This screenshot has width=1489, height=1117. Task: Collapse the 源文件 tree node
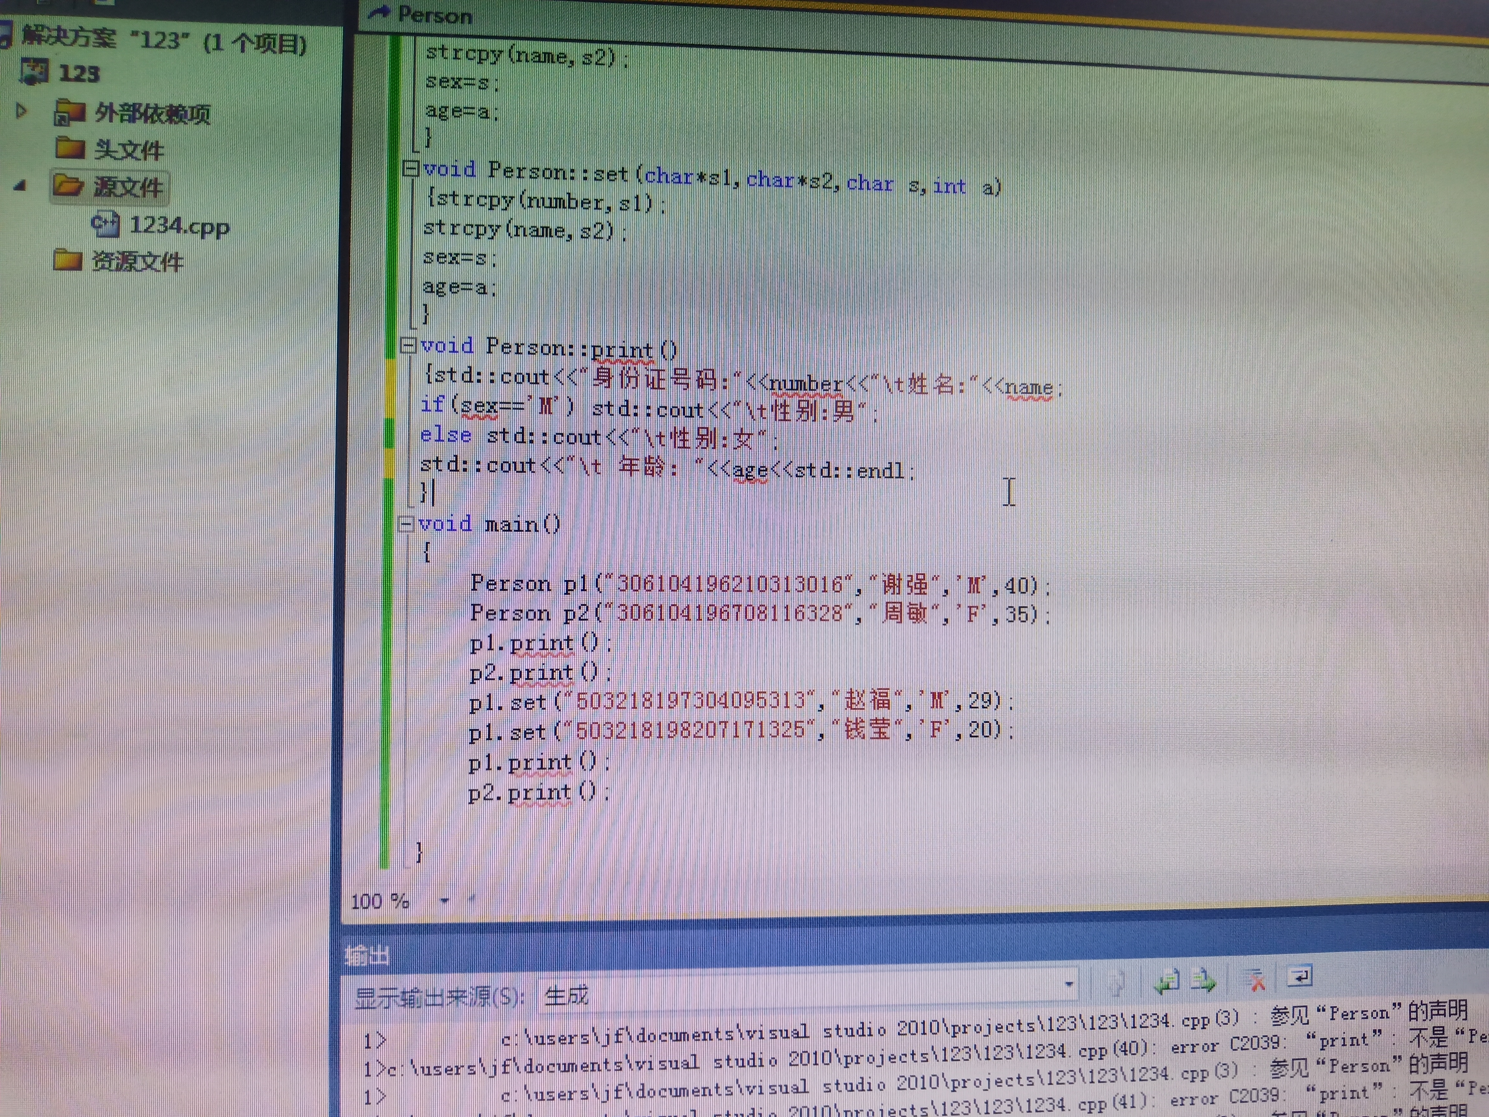[20, 185]
